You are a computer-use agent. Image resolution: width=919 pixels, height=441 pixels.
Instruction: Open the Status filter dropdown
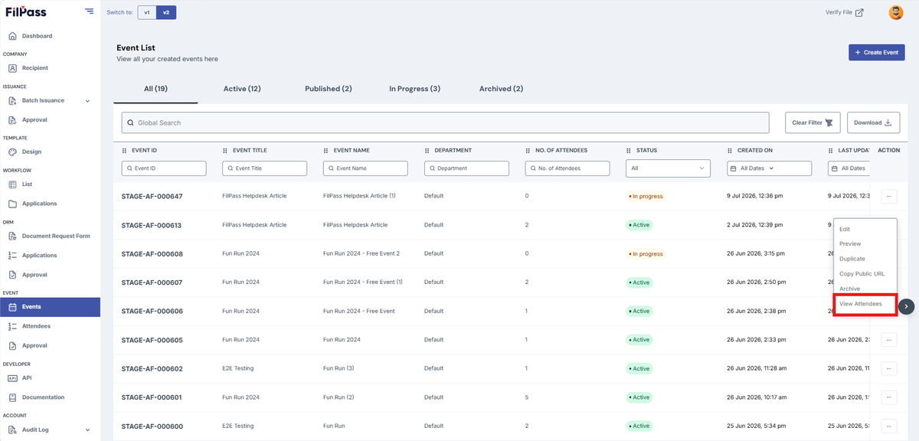[669, 168]
